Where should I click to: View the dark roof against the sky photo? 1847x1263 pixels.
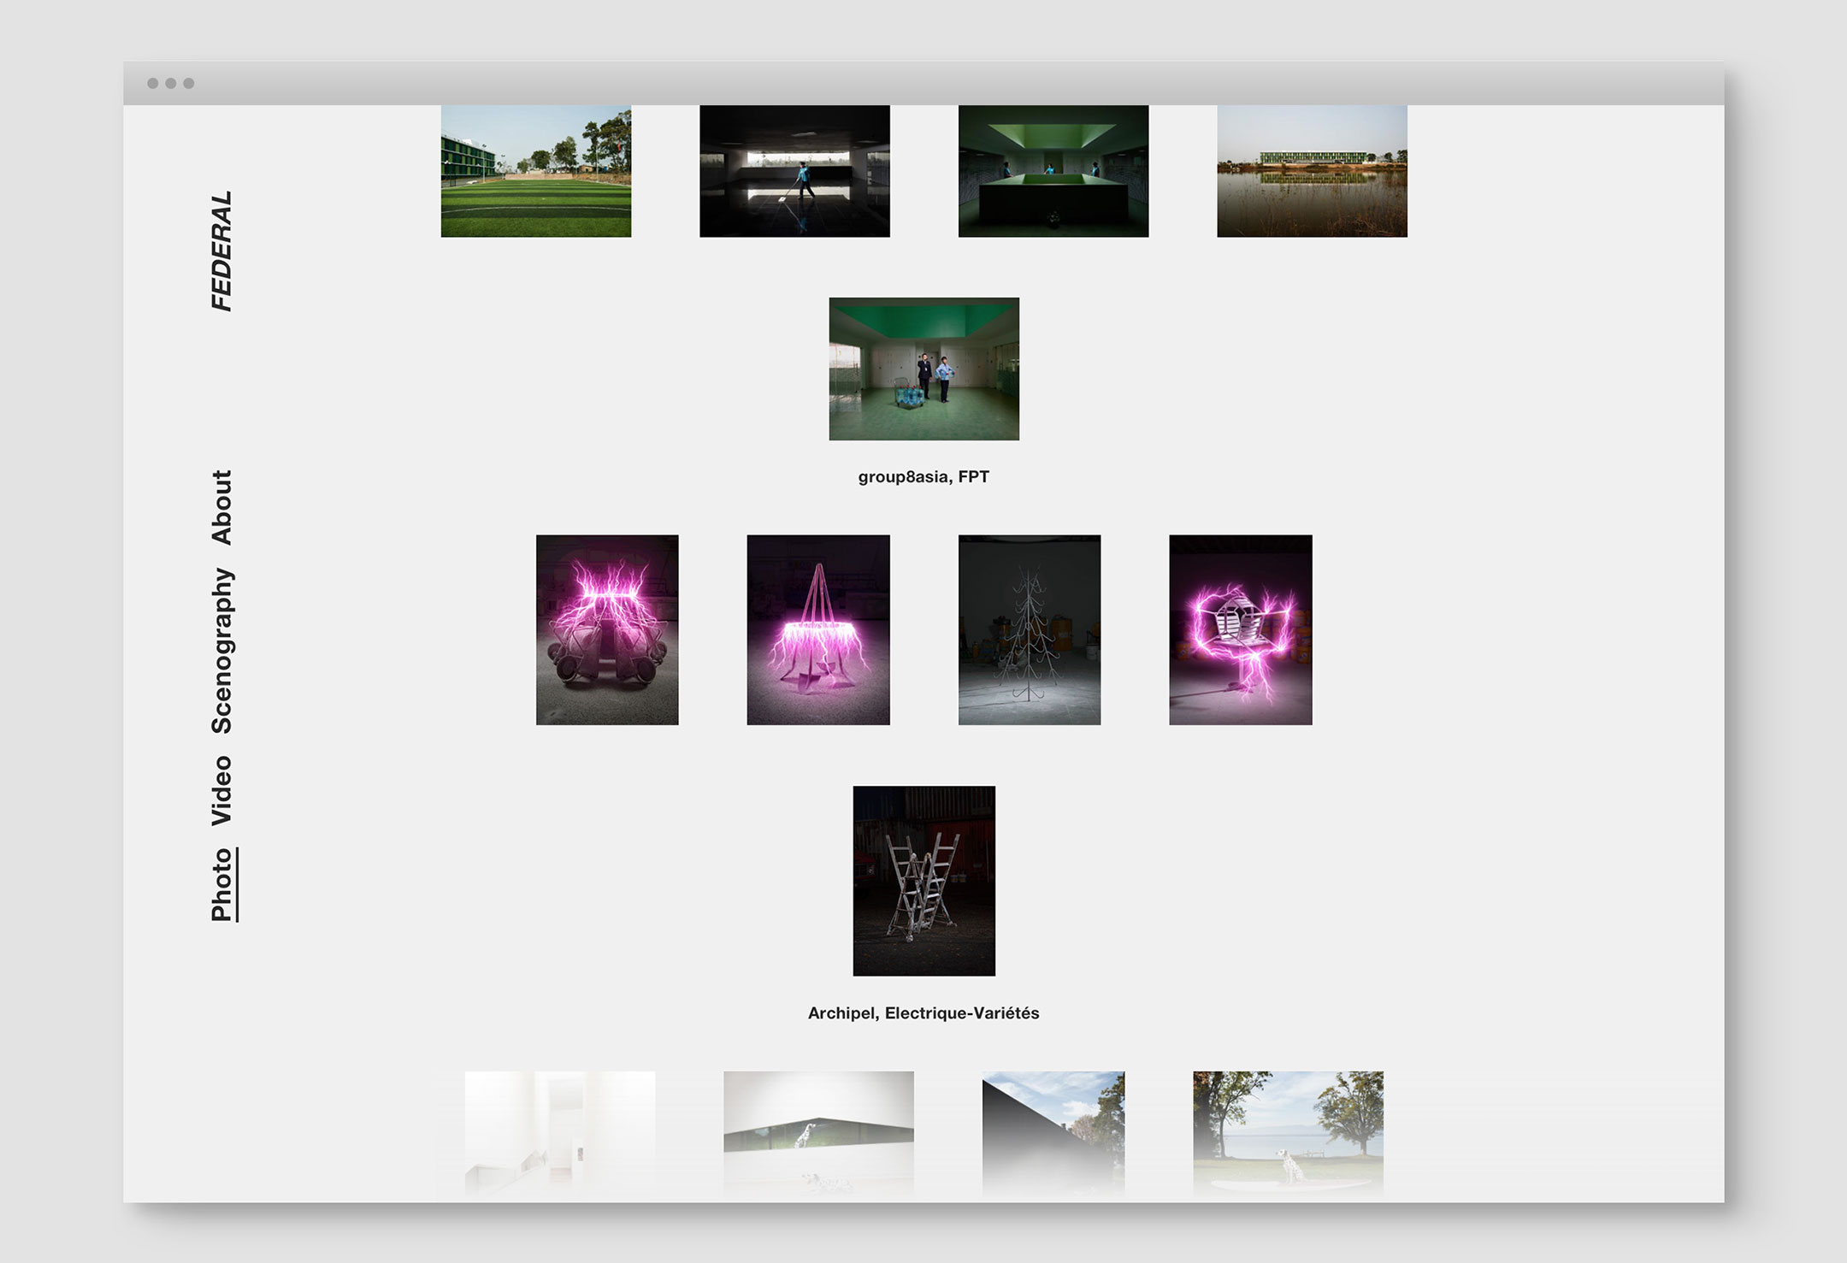coord(1053,1129)
